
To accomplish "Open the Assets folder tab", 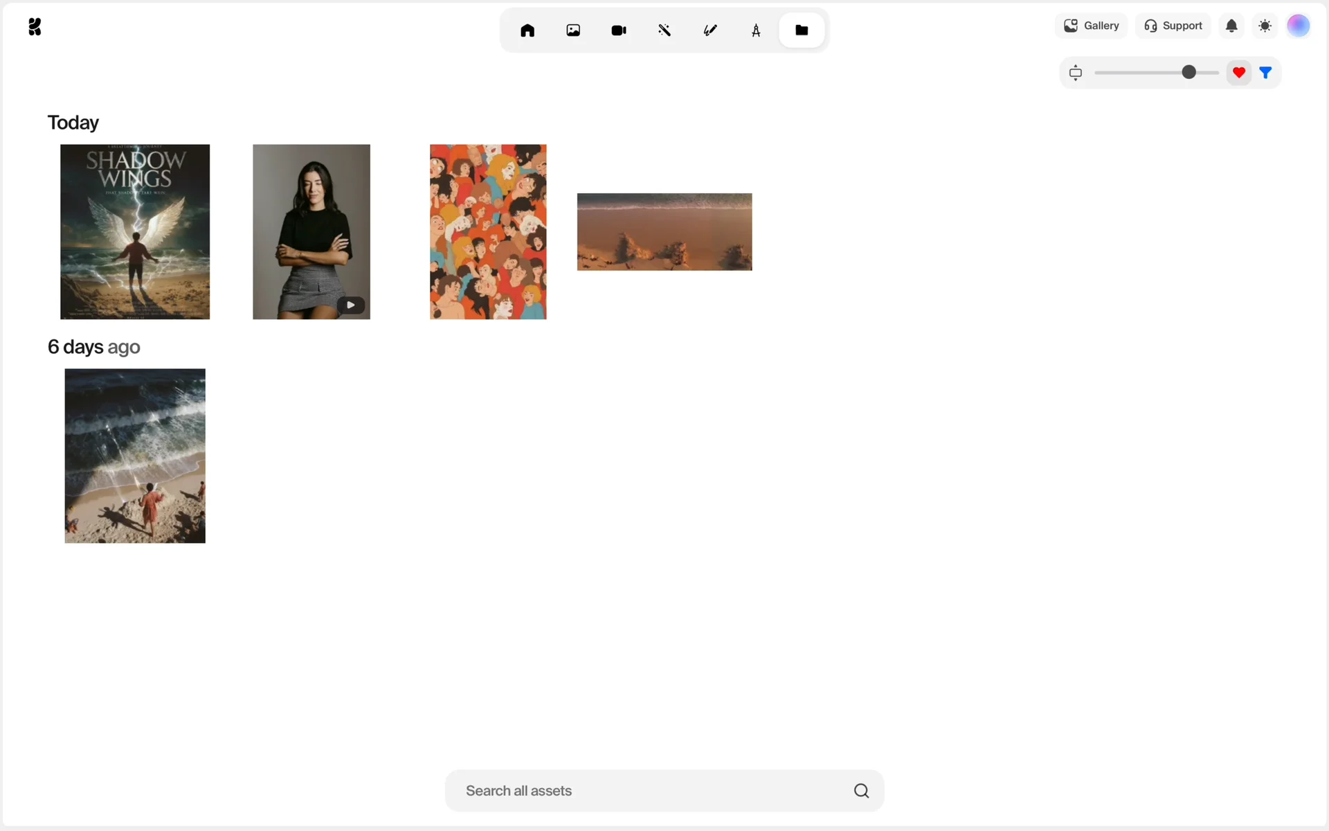I will (802, 30).
